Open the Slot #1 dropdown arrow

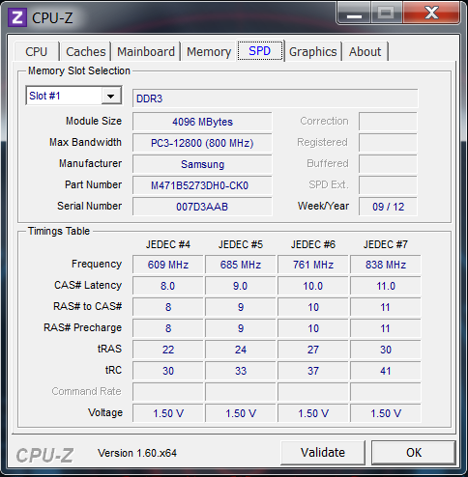coord(111,96)
